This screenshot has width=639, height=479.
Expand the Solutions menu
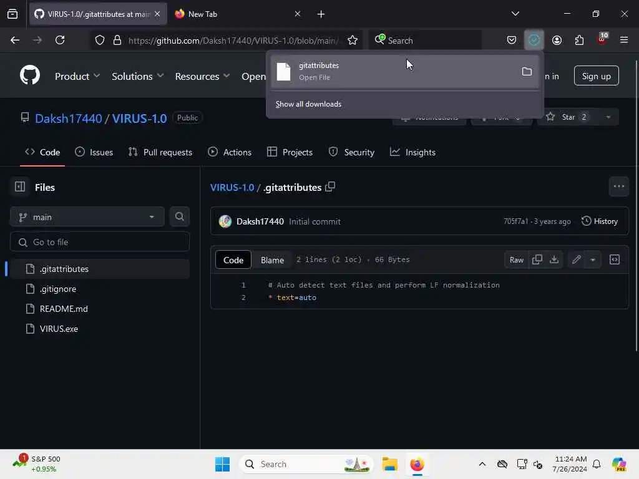click(138, 76)
